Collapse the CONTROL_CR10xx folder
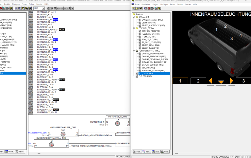Image resolution: width=251 pixels, height=158 pixels. pyautogui.click(x=134, y=28)
